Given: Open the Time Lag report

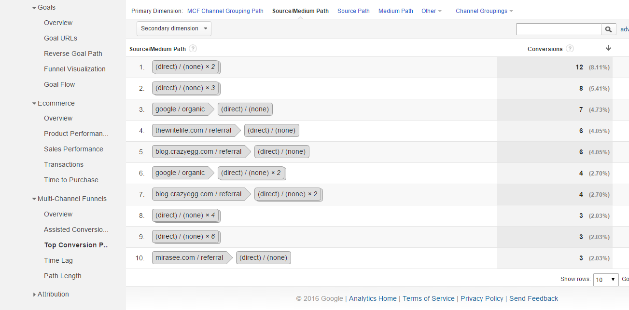Looking at the screenshot, I should (x=58, y=260).
